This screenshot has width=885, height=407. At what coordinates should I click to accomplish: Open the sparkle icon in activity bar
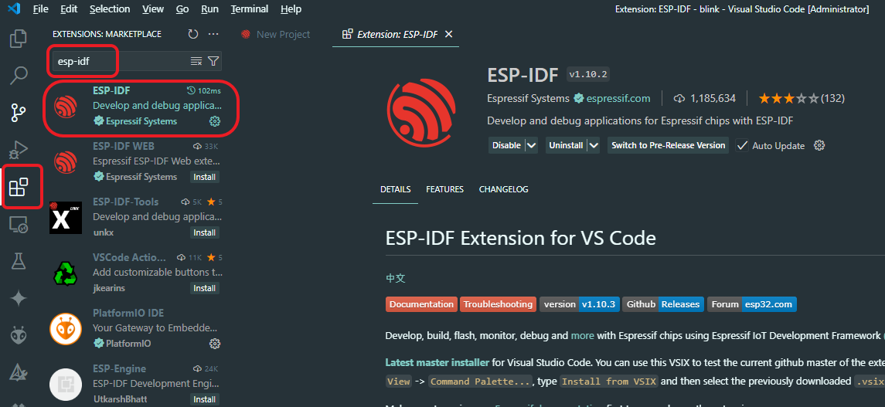click(x=19, y=298)
